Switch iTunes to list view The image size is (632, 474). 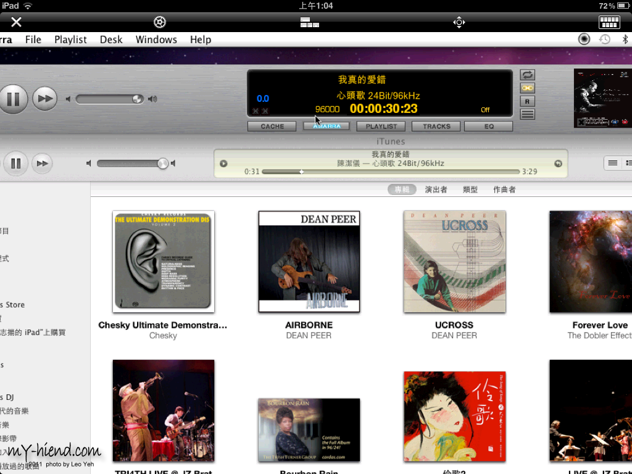tap(613, 163)
